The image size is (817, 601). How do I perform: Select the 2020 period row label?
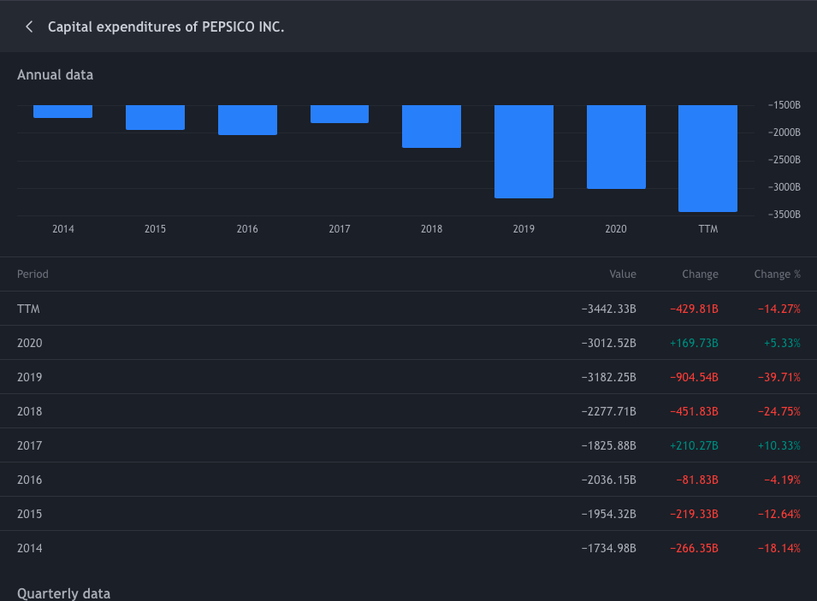(x=30, y=343)
